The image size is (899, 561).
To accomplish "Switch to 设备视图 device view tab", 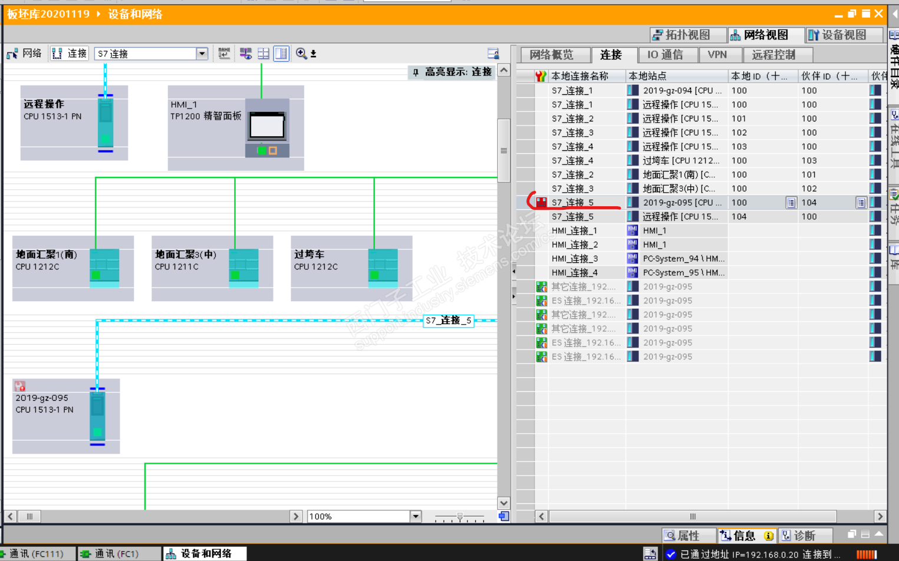I will pos(844,35).
